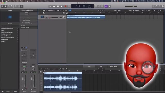Toggle Cycle mode in the transport

[x=69, y=6]
